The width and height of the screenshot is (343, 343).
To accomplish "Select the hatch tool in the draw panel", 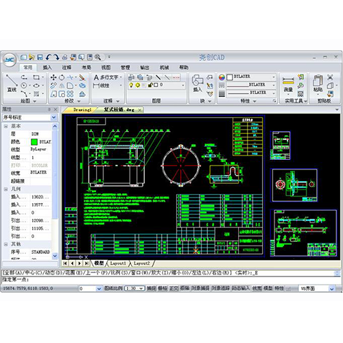I will tap(36, 94).
